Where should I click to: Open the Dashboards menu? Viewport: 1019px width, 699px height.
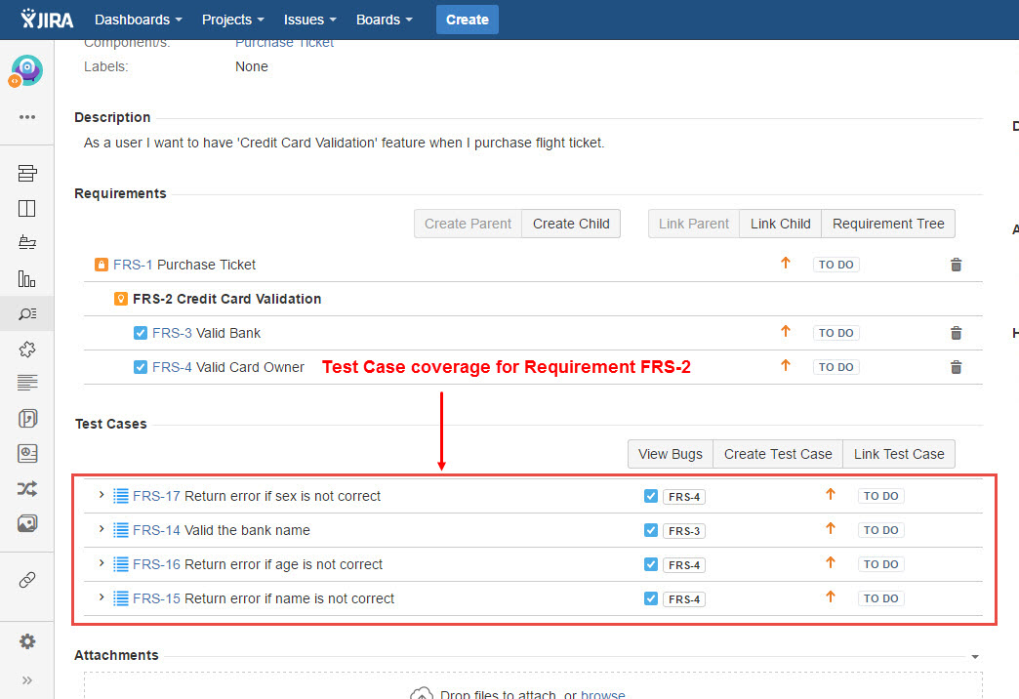point(139,20)
